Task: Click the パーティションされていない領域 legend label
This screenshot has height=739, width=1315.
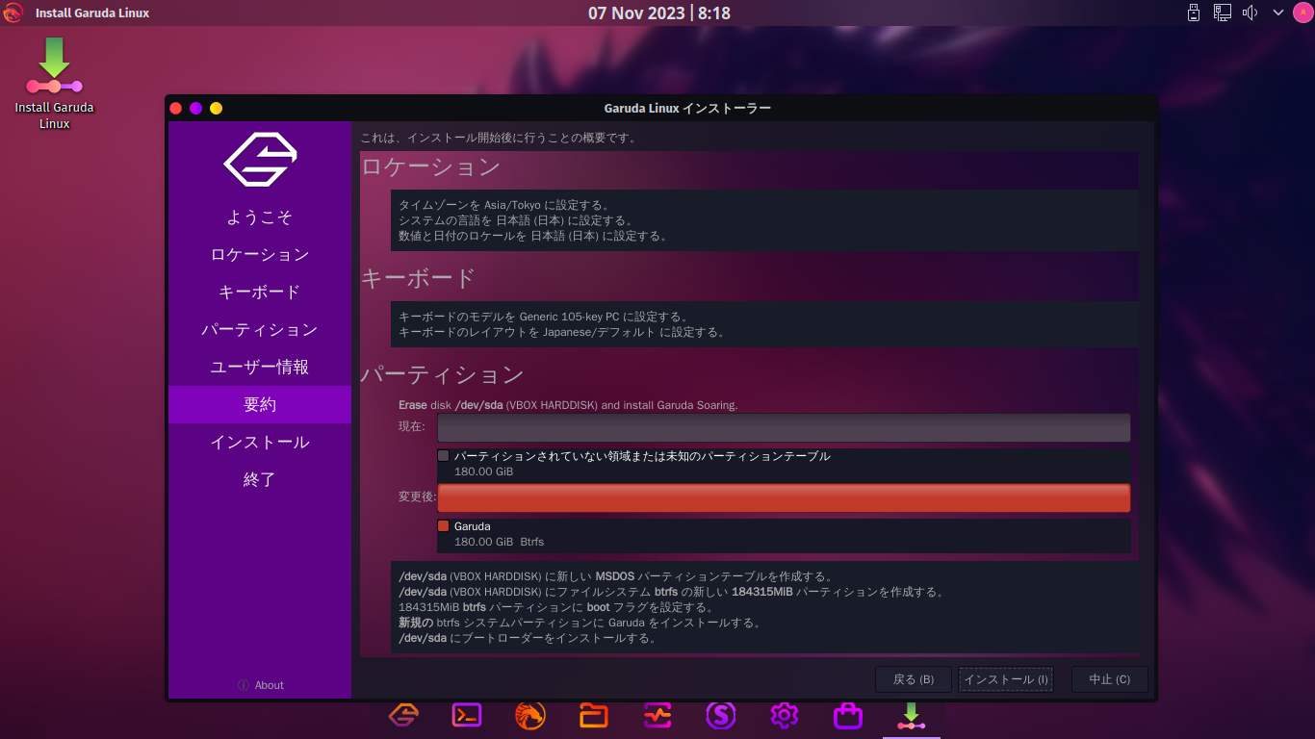Action: click(x=642, y=456)
